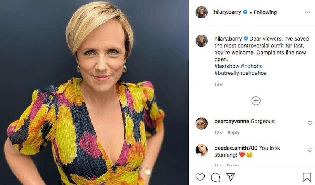Save the post with the bookmark icon
This screenshot has height=185, width=315.
point(307,177)
